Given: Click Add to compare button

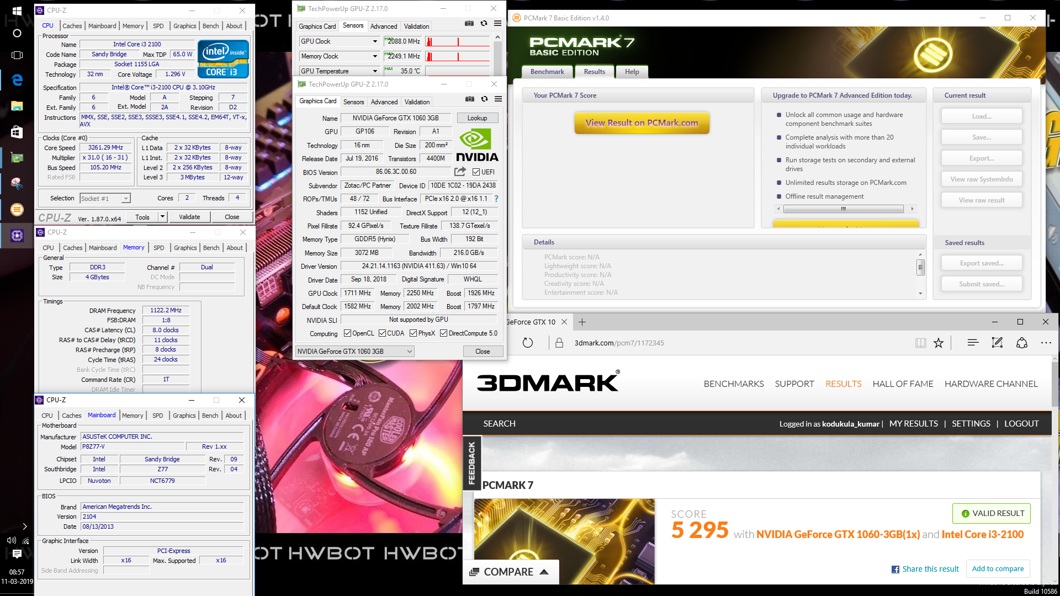Looking at the screenshot, I should pos(998,569).
